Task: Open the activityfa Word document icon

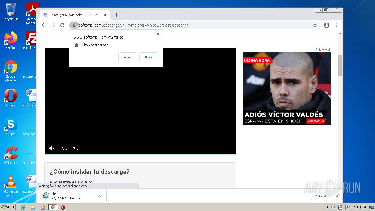Action: point(30,98)
